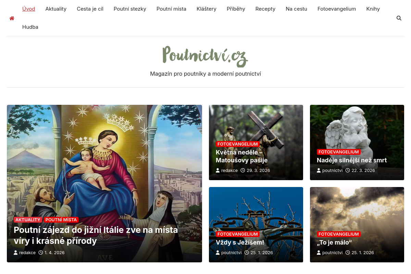Open the Aktuality menu item
The width and height of the screenshot is (411, 274).
56,9
